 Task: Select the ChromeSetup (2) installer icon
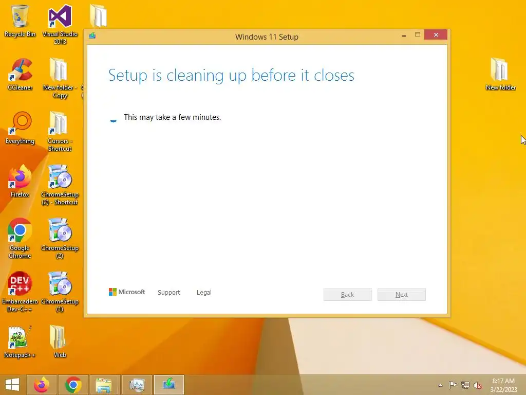coord(60,239)
